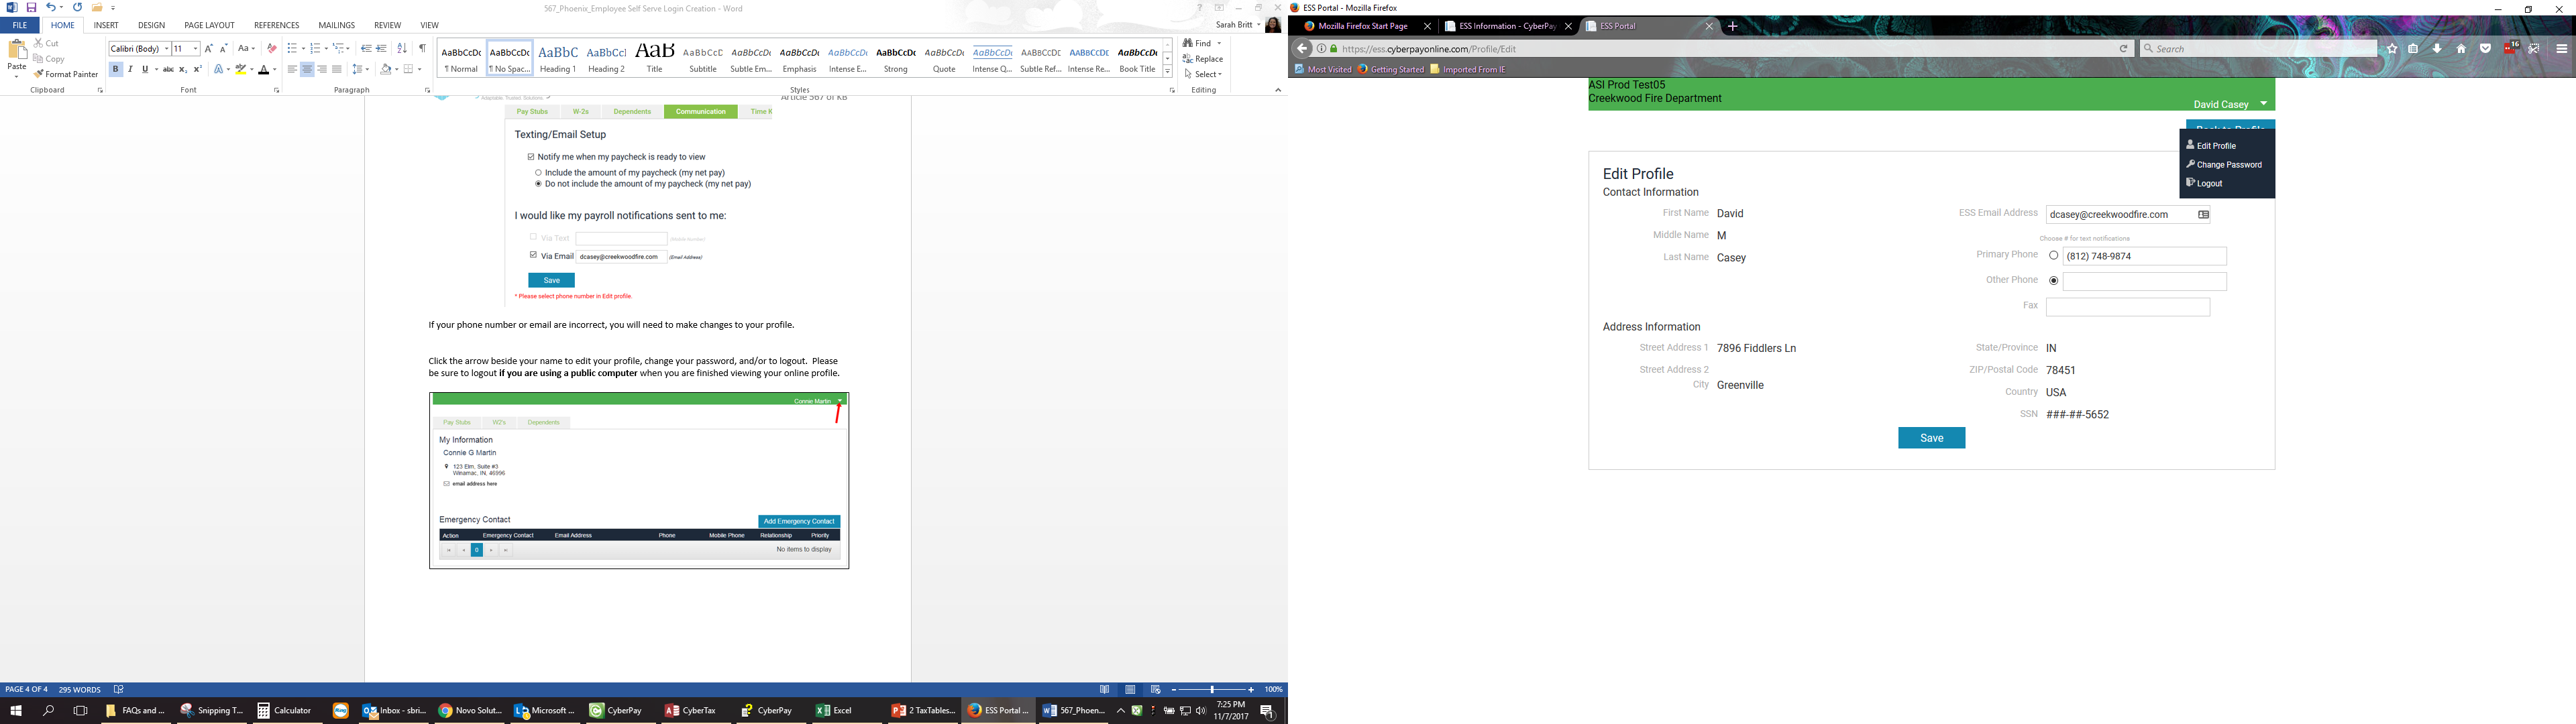Click the Save button on Edit Profile

click(1931, 438)
